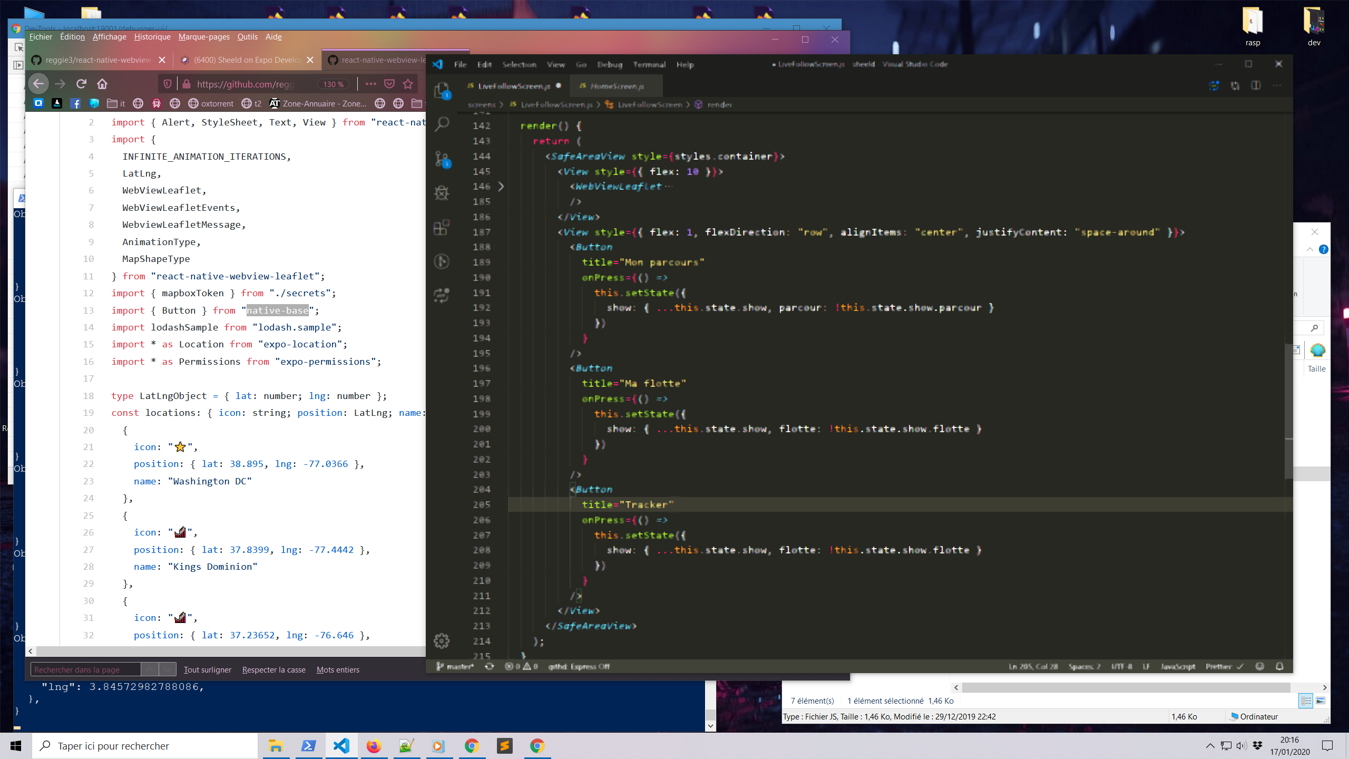Show hidden system tray icons

coord(1210,745)
